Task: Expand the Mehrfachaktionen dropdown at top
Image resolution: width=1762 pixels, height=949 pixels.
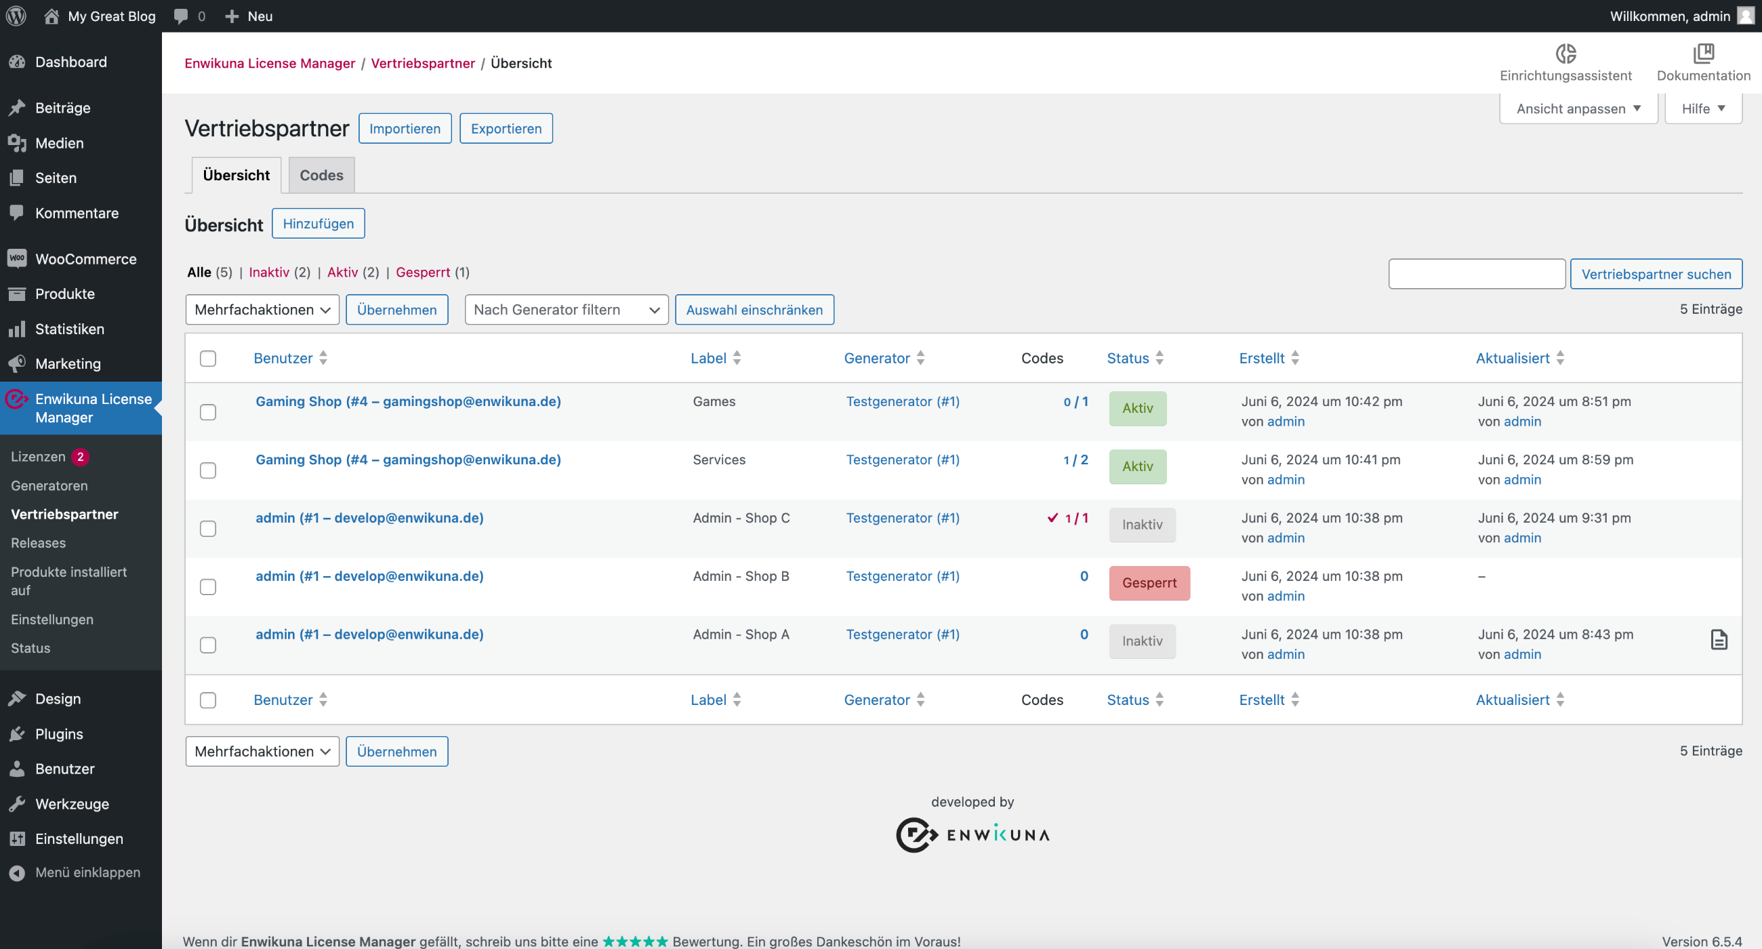Action: pyautogui.click(x=260, y=308)
